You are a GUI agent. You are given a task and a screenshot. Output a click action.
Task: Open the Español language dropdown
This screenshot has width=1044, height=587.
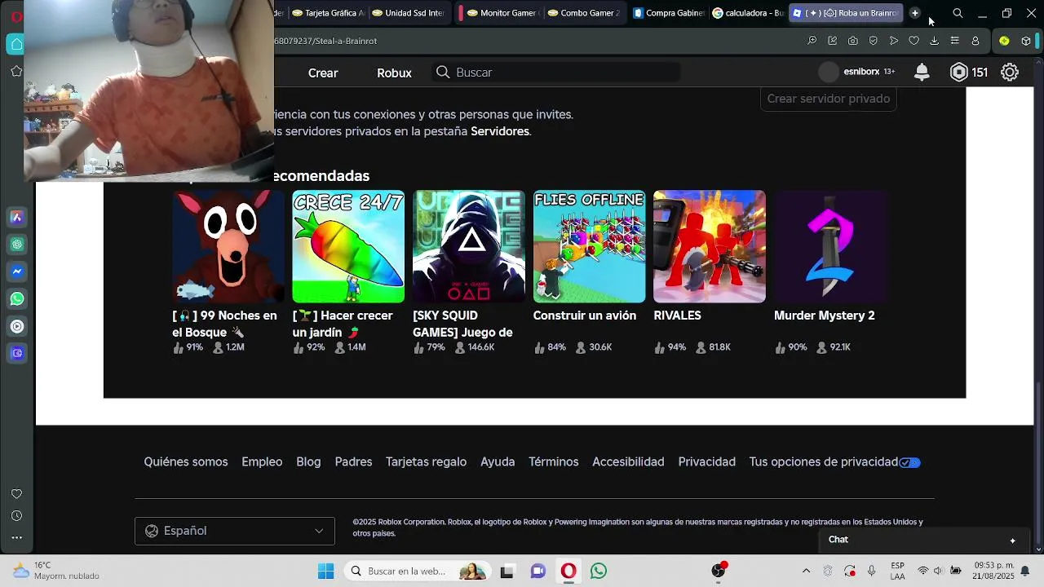[235, 531]
